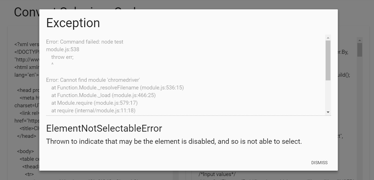Screen dimensions: 374x180
Task: Click the exception description text about disabled element
Action: (174, 141)
